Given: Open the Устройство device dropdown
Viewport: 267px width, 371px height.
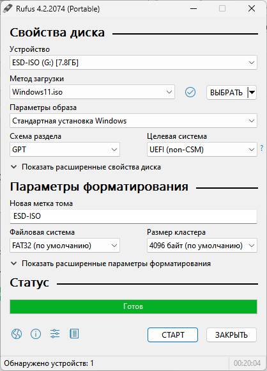Looking at the screenshot, I should pos(133,63).
